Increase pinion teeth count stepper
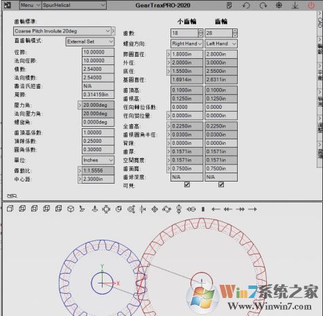The image size is (323, 316). (200, 31)
